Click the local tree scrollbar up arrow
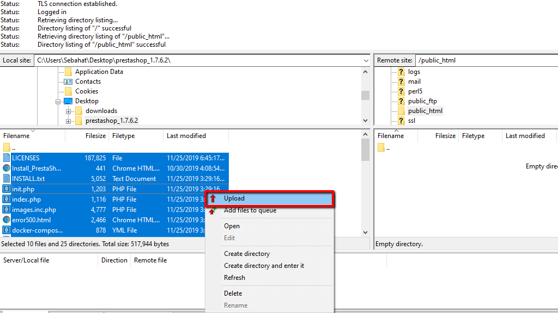 [x=365, y=72]
